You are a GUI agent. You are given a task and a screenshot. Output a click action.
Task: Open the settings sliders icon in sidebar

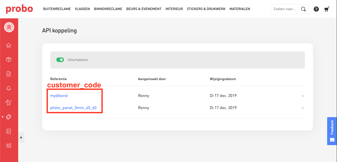(9, 146)
